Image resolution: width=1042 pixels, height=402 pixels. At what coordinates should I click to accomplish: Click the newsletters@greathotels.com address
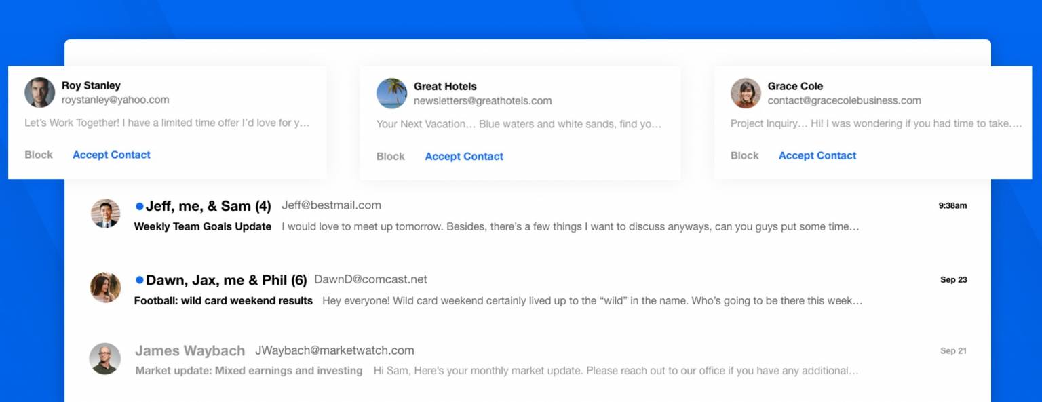[483, 101]
